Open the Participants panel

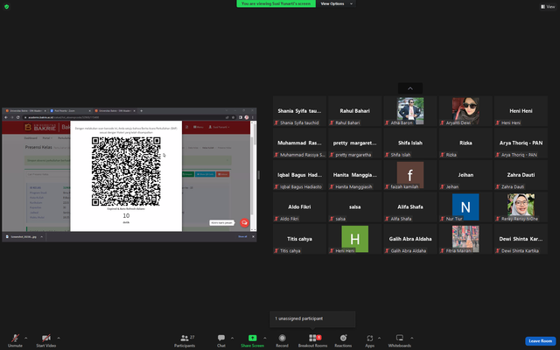tap(185, 340)
